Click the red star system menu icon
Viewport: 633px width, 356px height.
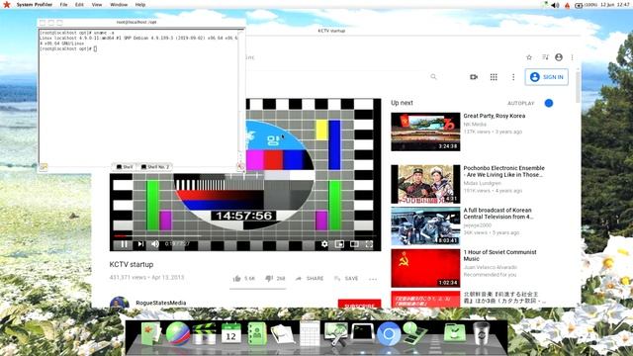pyautogui.click(x=7, y=4)
